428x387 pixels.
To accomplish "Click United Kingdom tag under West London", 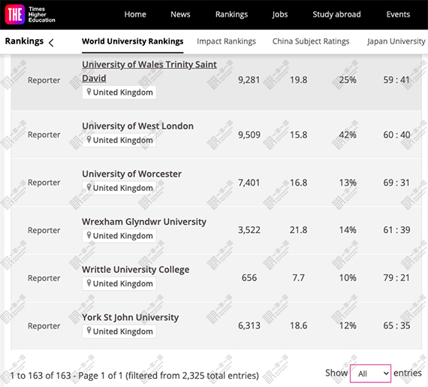I will coord(119,140).
